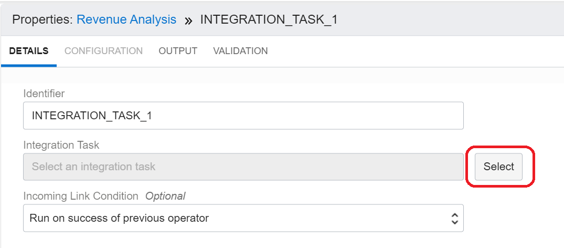The height and width of the screenshot is (248, 564).
Task: Click the Identifier text field
Action: tap(243, 116)
